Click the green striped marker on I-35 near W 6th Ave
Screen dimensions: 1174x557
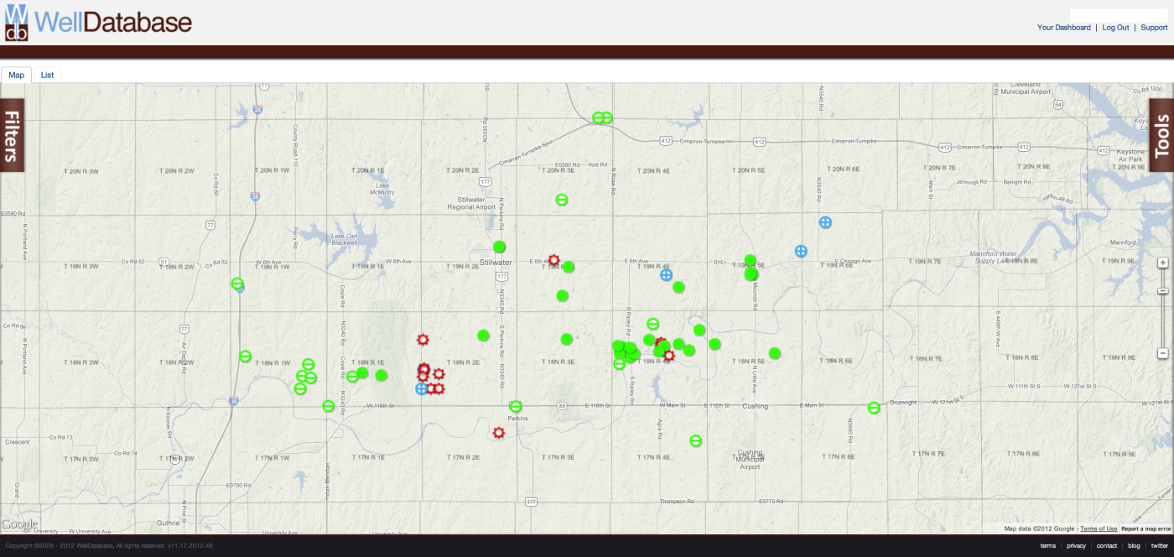pos(237,284)
